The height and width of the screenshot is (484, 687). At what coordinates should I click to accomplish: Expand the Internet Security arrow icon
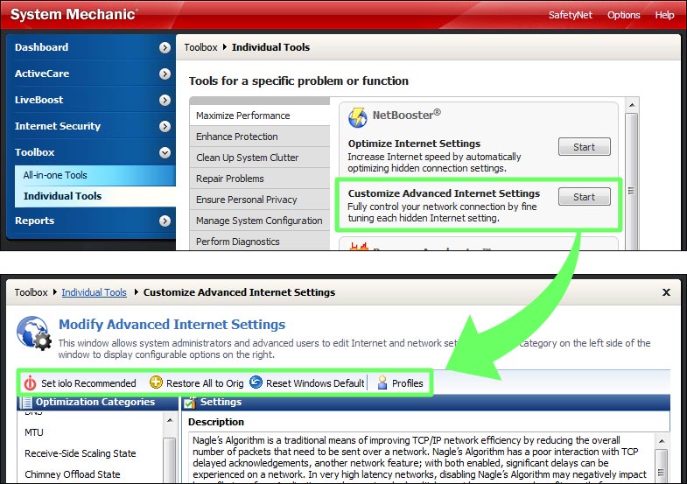[x=165, y=127]
